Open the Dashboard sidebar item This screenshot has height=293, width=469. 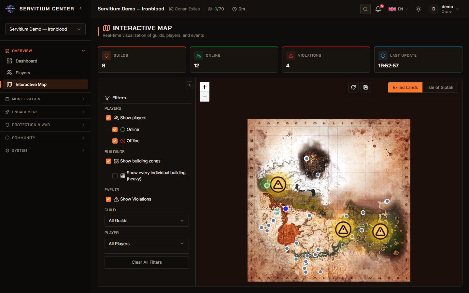point(45,61)
